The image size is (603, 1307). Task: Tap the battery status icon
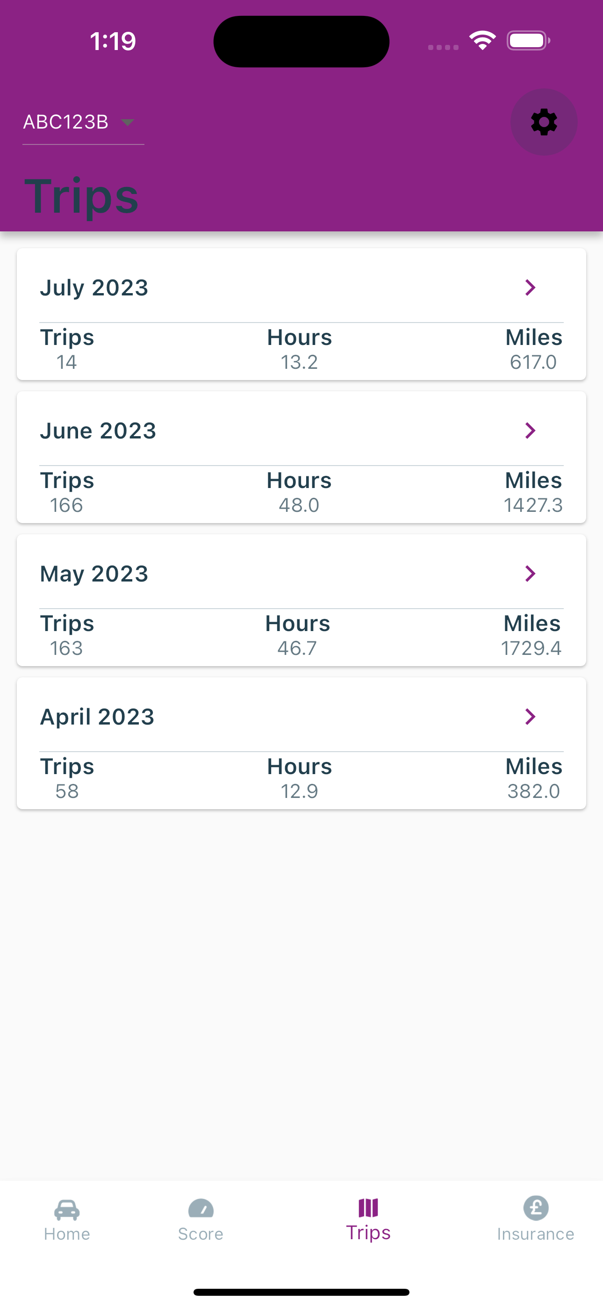[528, 41]
